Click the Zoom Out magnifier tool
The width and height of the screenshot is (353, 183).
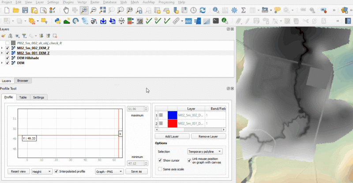click(93, 10)
